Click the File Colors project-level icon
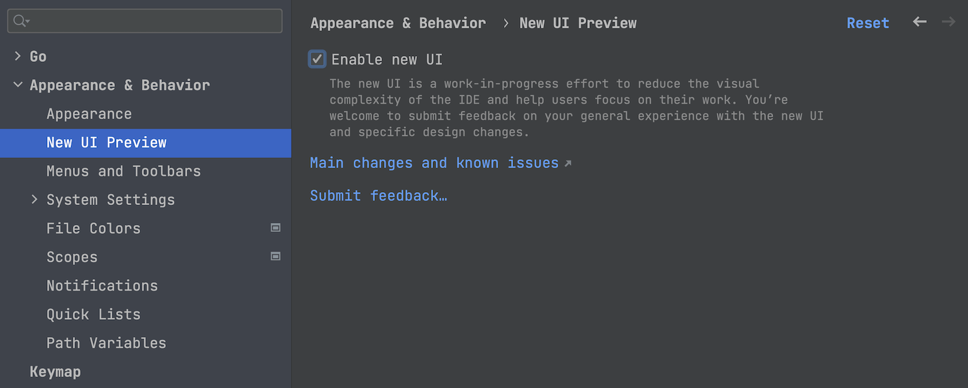Screen dimensions: 968x388 276,228
